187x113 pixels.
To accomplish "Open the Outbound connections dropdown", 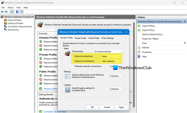I will [112, 61].
